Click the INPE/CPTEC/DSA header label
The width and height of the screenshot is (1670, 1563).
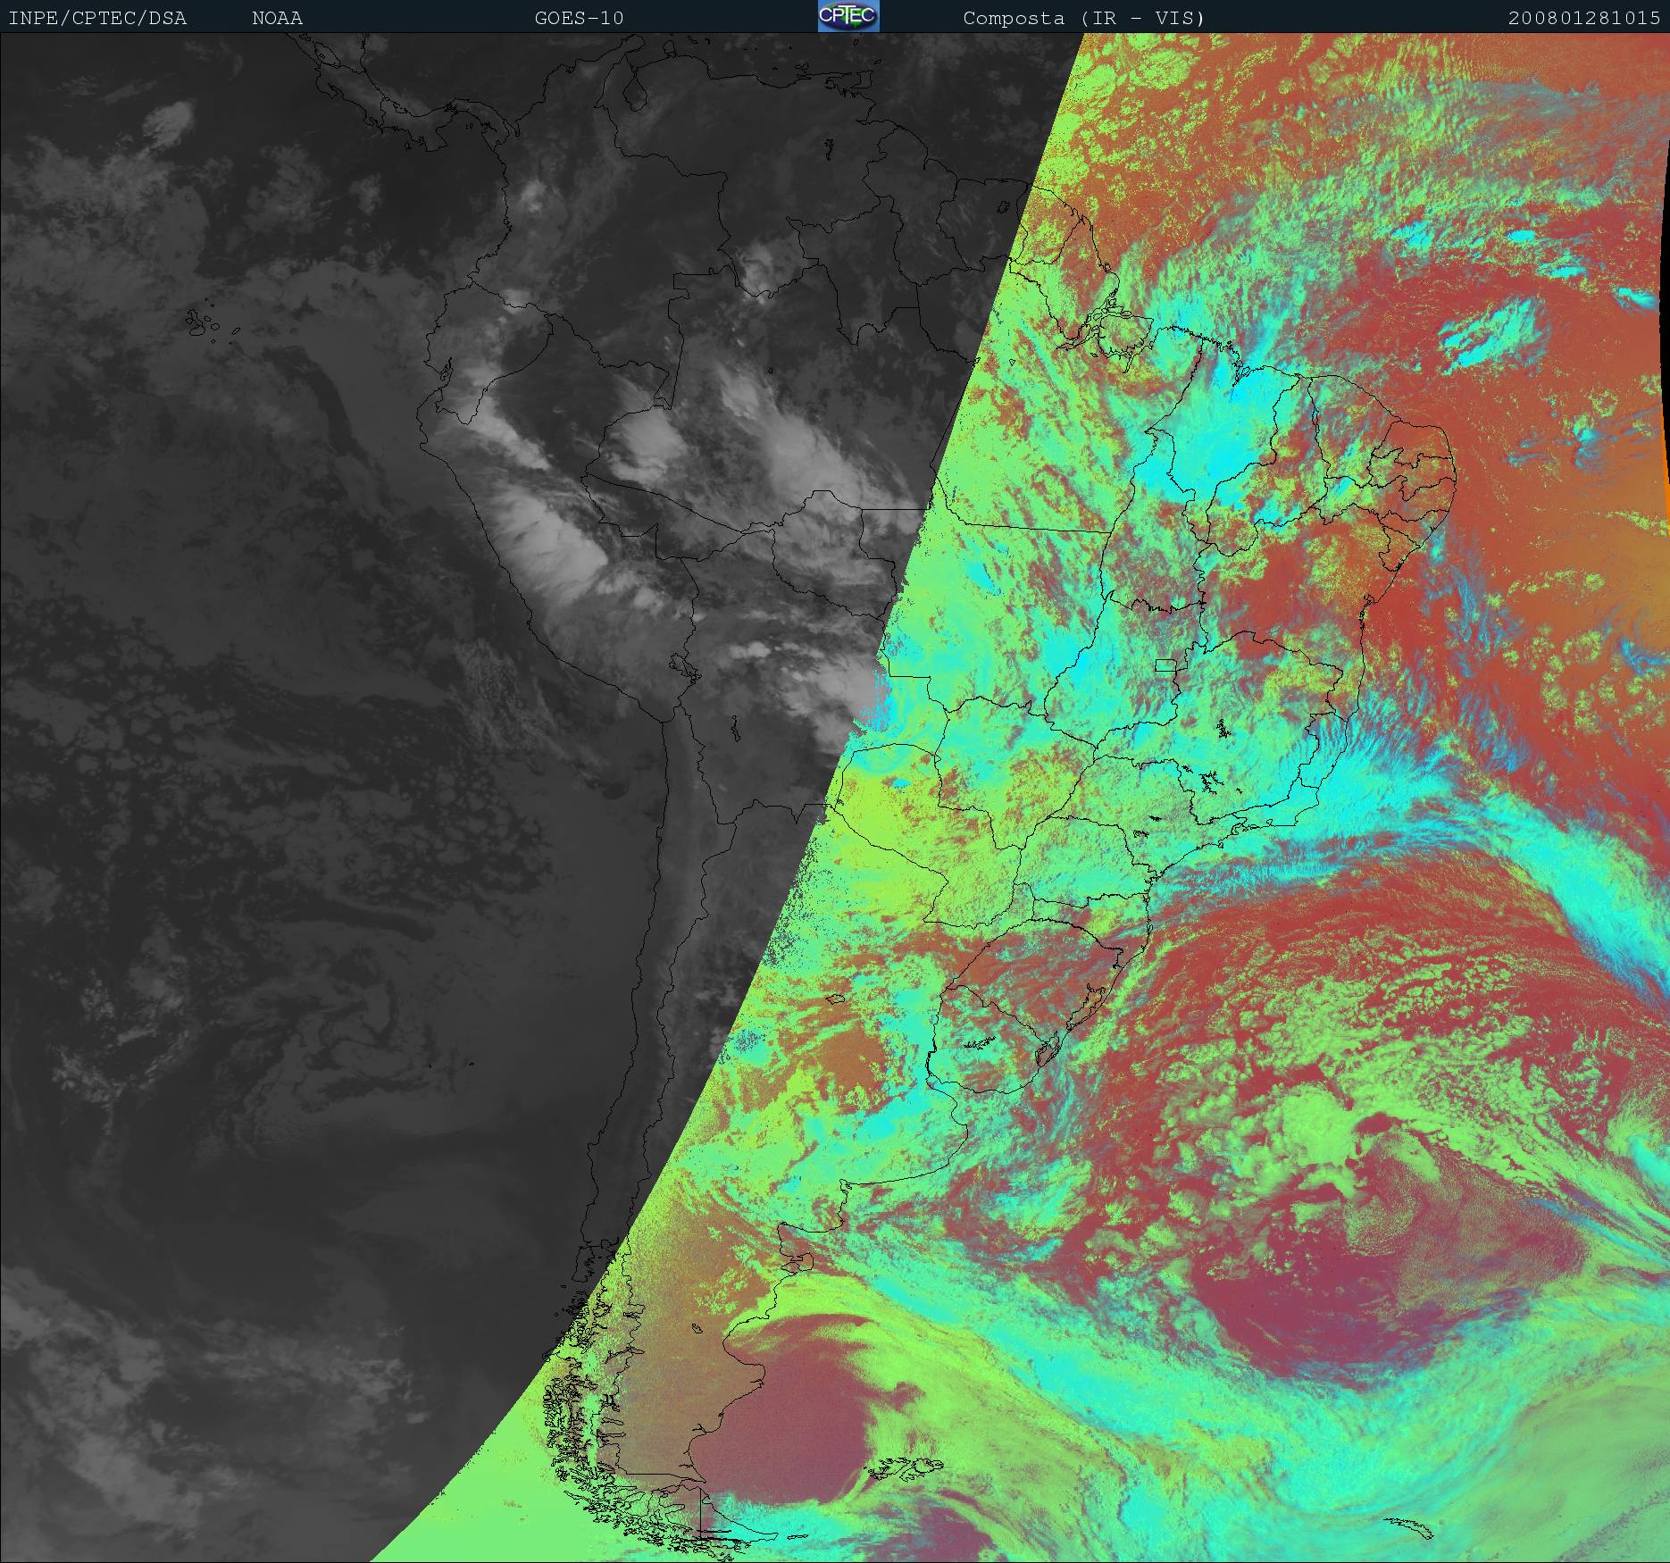point(97,18)
